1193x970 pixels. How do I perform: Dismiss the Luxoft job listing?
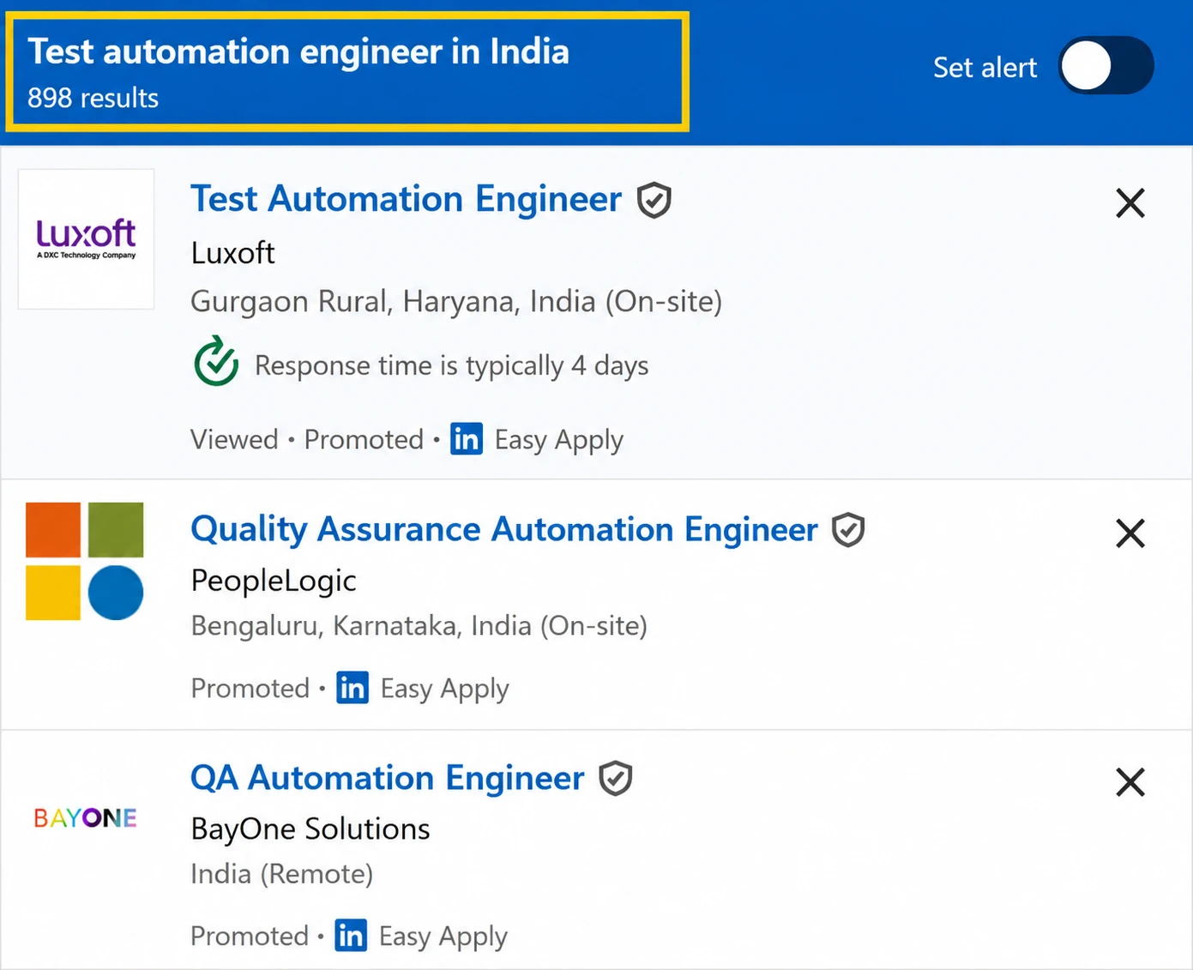(1130, 203)
